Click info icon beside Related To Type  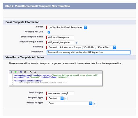[95, 104]
